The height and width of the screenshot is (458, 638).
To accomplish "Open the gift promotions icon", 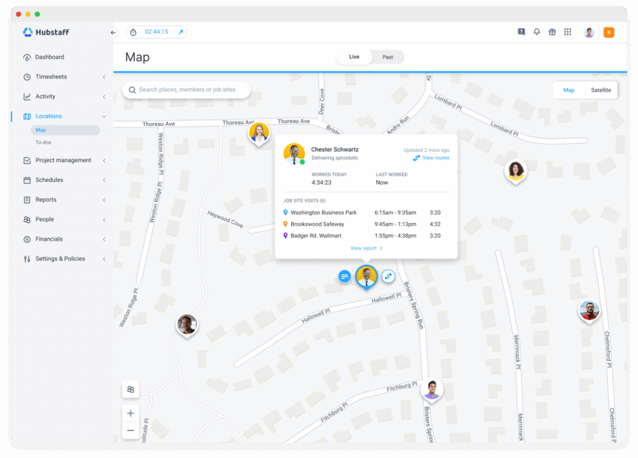I will (x=552, y=32).
